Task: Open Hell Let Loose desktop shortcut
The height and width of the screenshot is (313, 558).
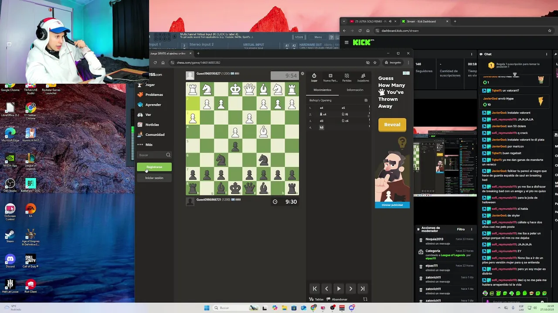Action: (10, 286)
